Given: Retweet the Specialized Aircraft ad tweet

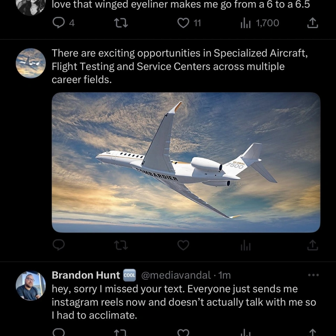Looking at the screenshot, I should (x=121, y=245).
